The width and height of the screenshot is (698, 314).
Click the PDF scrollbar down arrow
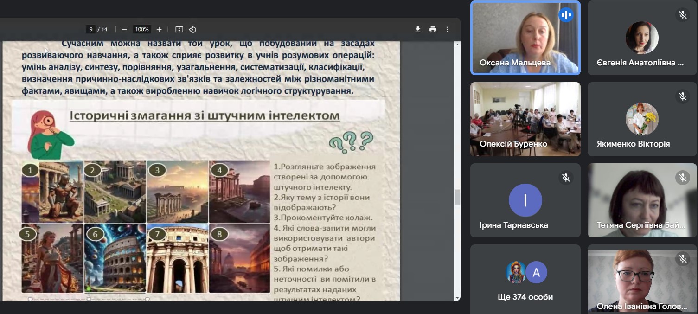click(x=457, y=298)
